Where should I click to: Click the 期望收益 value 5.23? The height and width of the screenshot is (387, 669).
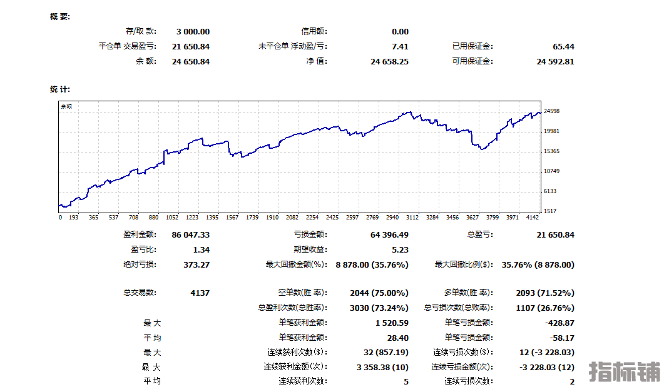pos(400,249)
